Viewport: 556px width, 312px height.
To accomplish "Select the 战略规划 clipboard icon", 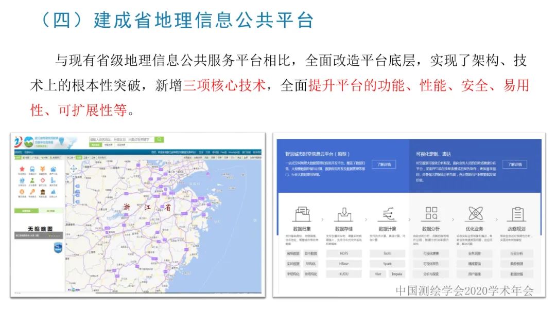I will [x=517, y=213].
